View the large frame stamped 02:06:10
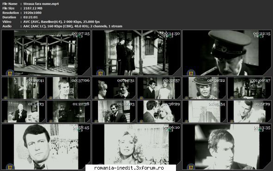 137,147
